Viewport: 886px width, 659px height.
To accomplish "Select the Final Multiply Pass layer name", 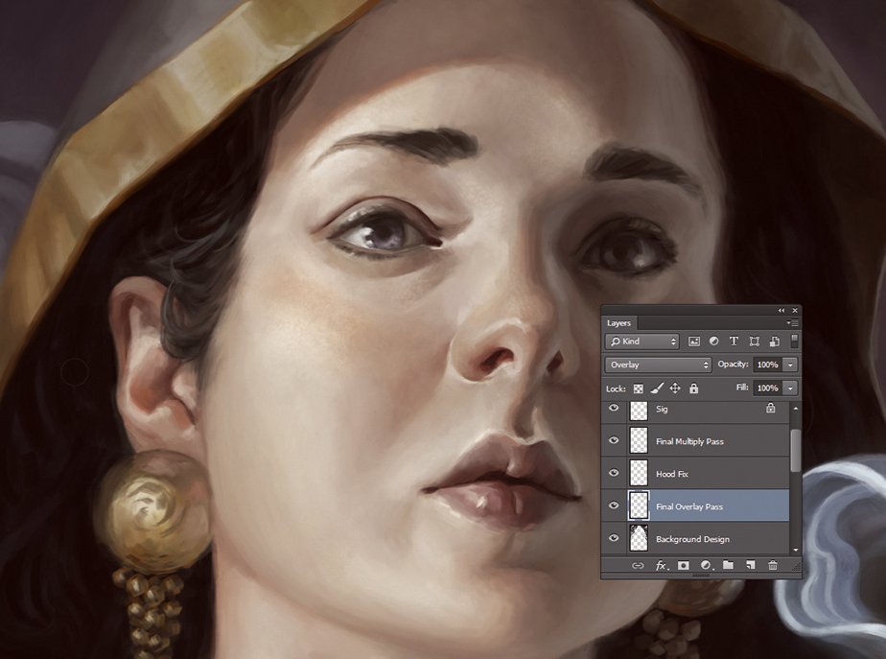I will (x=689, y=441).
